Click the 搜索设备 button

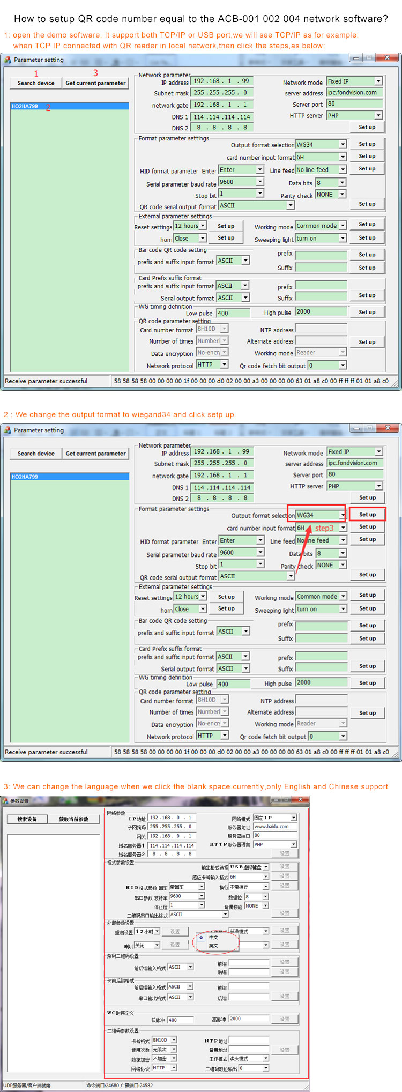(27, 819)
